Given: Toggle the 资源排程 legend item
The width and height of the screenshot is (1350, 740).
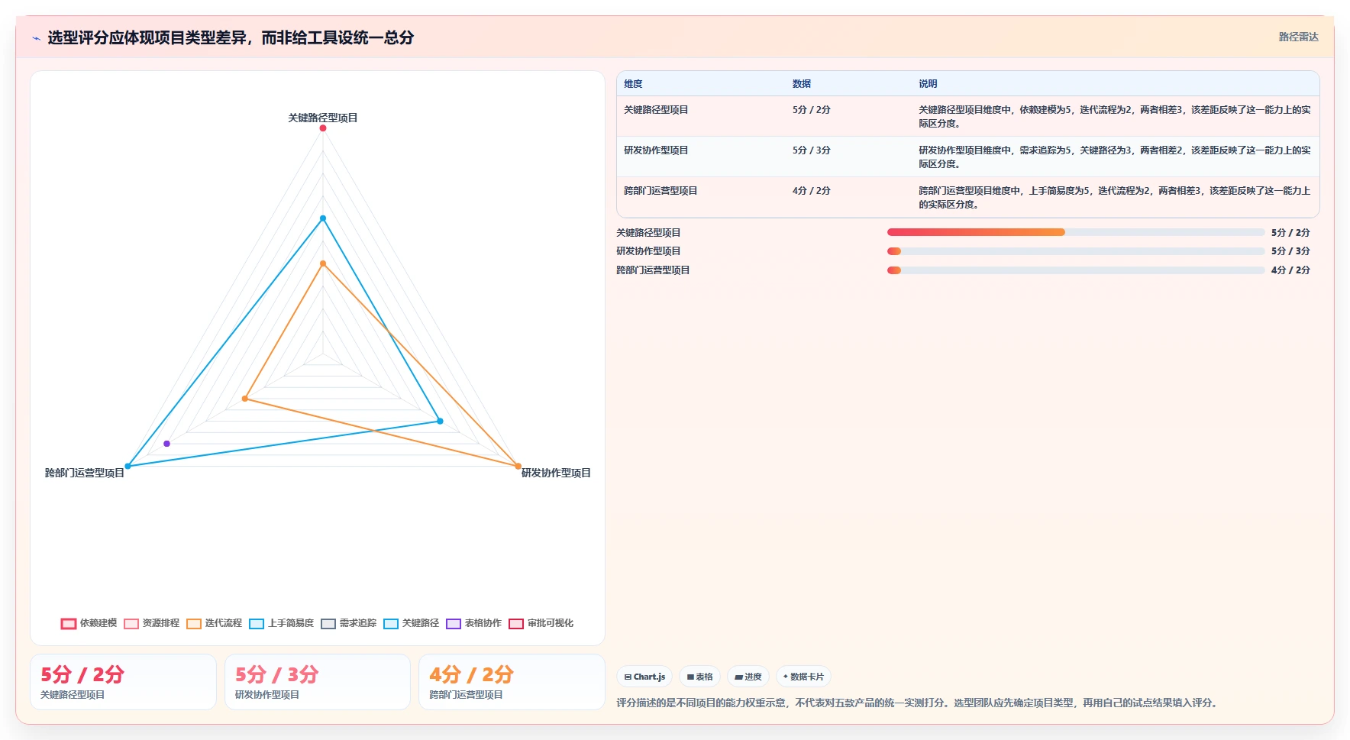Looking at the screenshot, I should tap(151, 623).
